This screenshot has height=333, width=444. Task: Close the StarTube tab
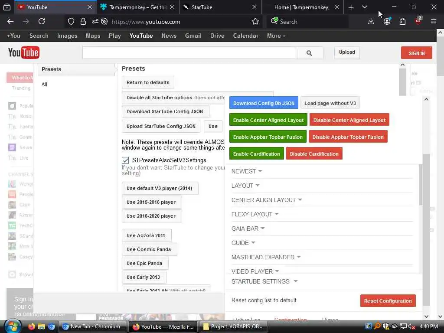254,7
